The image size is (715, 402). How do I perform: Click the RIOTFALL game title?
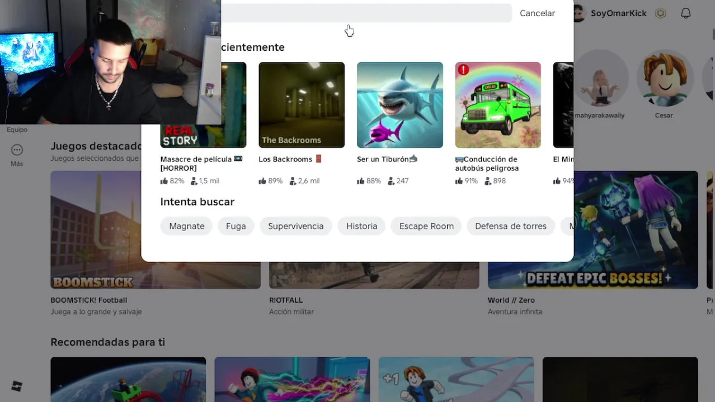coord(286,300)
